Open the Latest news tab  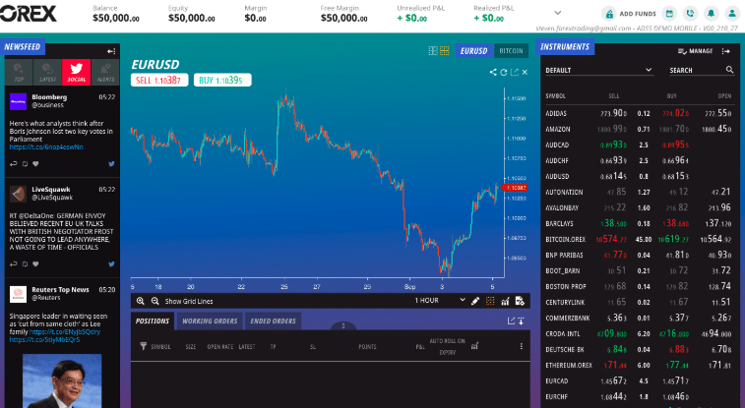47,72
